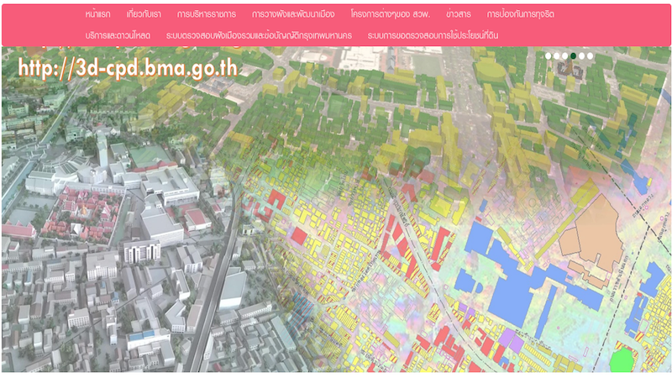Select the first carousel indicator dot

point(549,55)
